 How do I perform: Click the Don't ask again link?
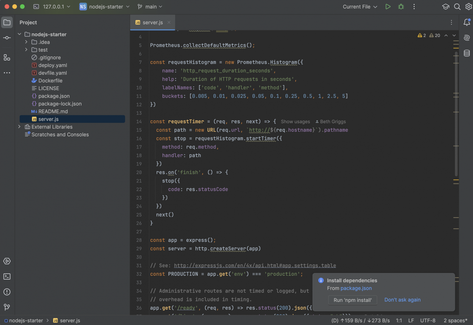pos(402,300)
